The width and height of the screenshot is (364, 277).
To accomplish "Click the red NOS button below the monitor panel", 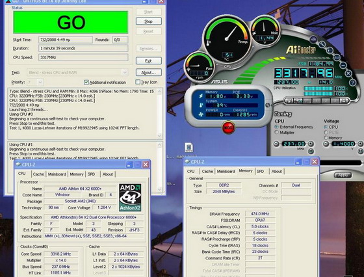I will [228, 127].
